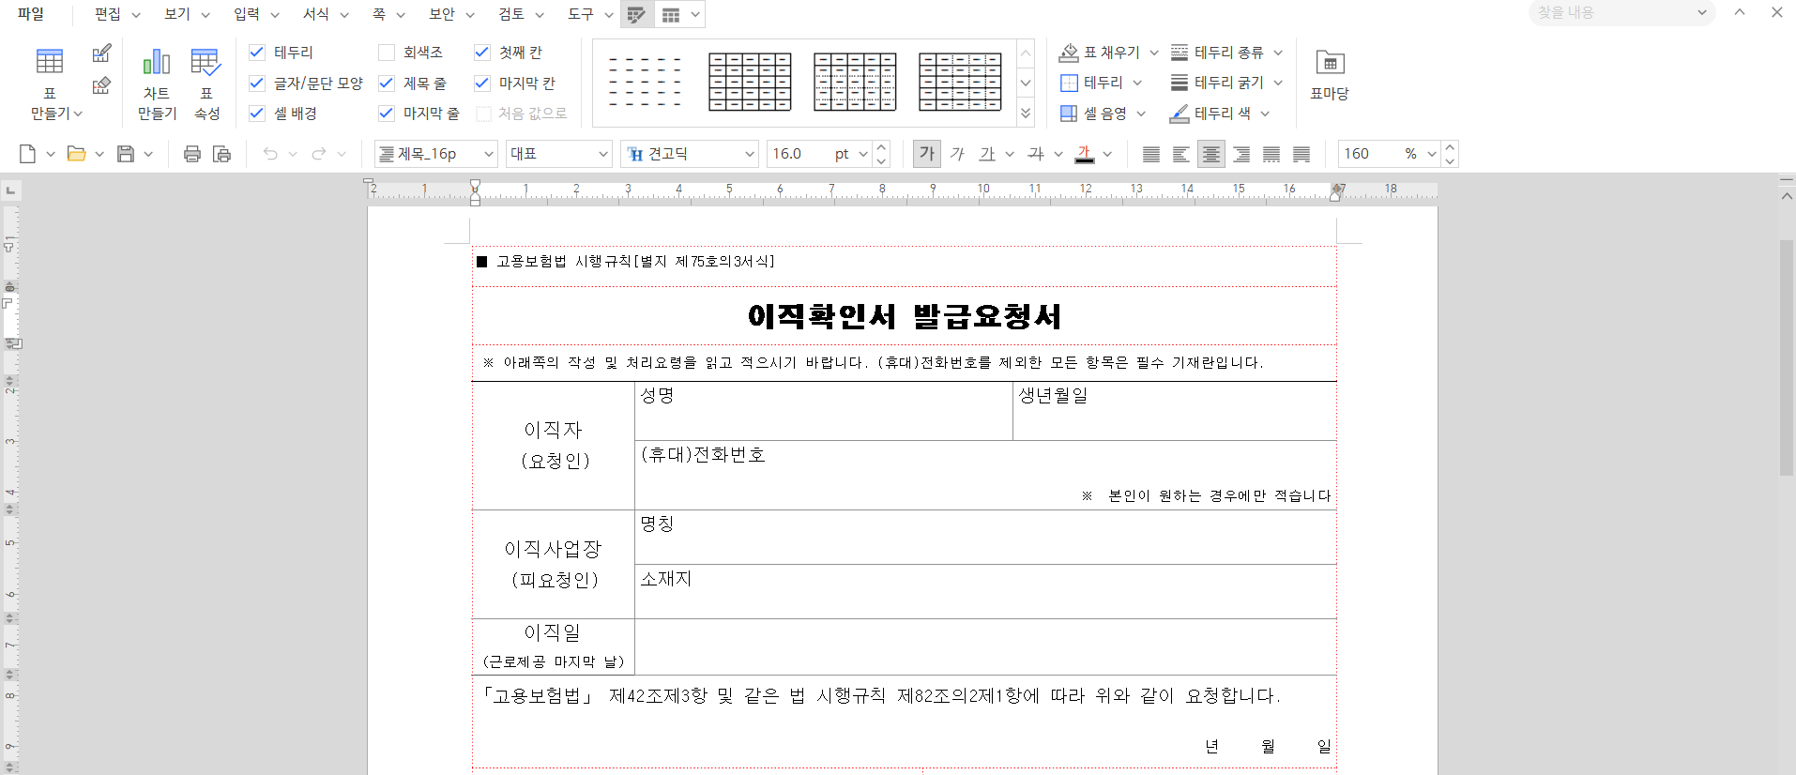Screen dimensions: 1796x775
Task: Toggle bold 가 formatting
Action: click(927, 154)
